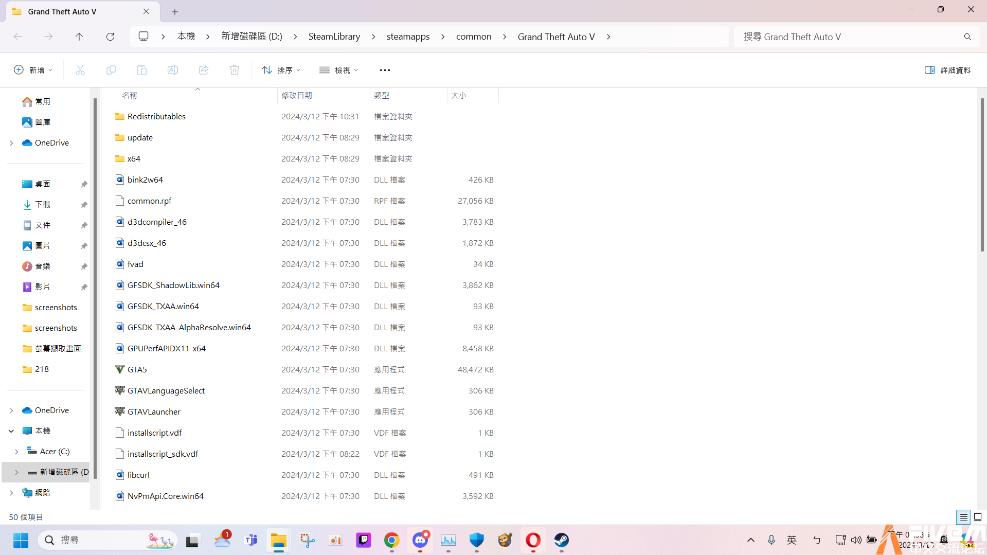Expand the Acer (C:) drive node

tap(16, 452)
